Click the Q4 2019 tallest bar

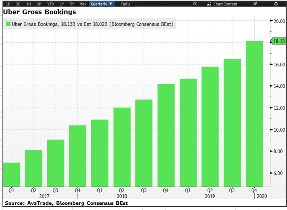point(254,114)
